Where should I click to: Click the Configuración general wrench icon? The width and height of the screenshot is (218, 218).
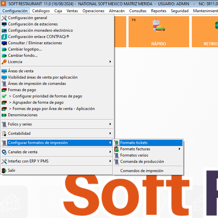(4, 18)
